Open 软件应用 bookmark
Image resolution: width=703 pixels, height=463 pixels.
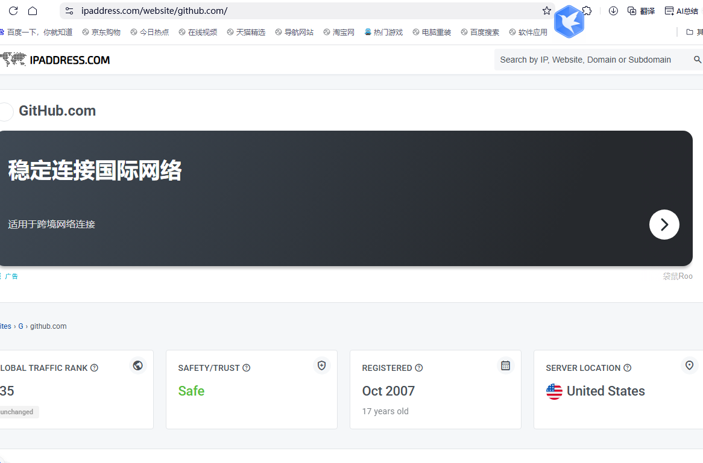[x=528, y=33]
